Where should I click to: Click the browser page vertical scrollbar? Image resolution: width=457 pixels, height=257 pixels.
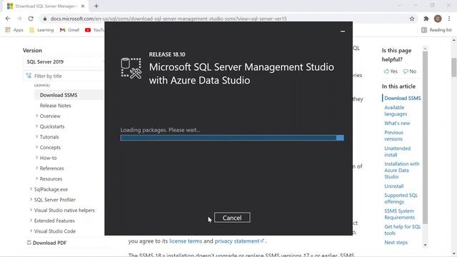click(454, 67)
